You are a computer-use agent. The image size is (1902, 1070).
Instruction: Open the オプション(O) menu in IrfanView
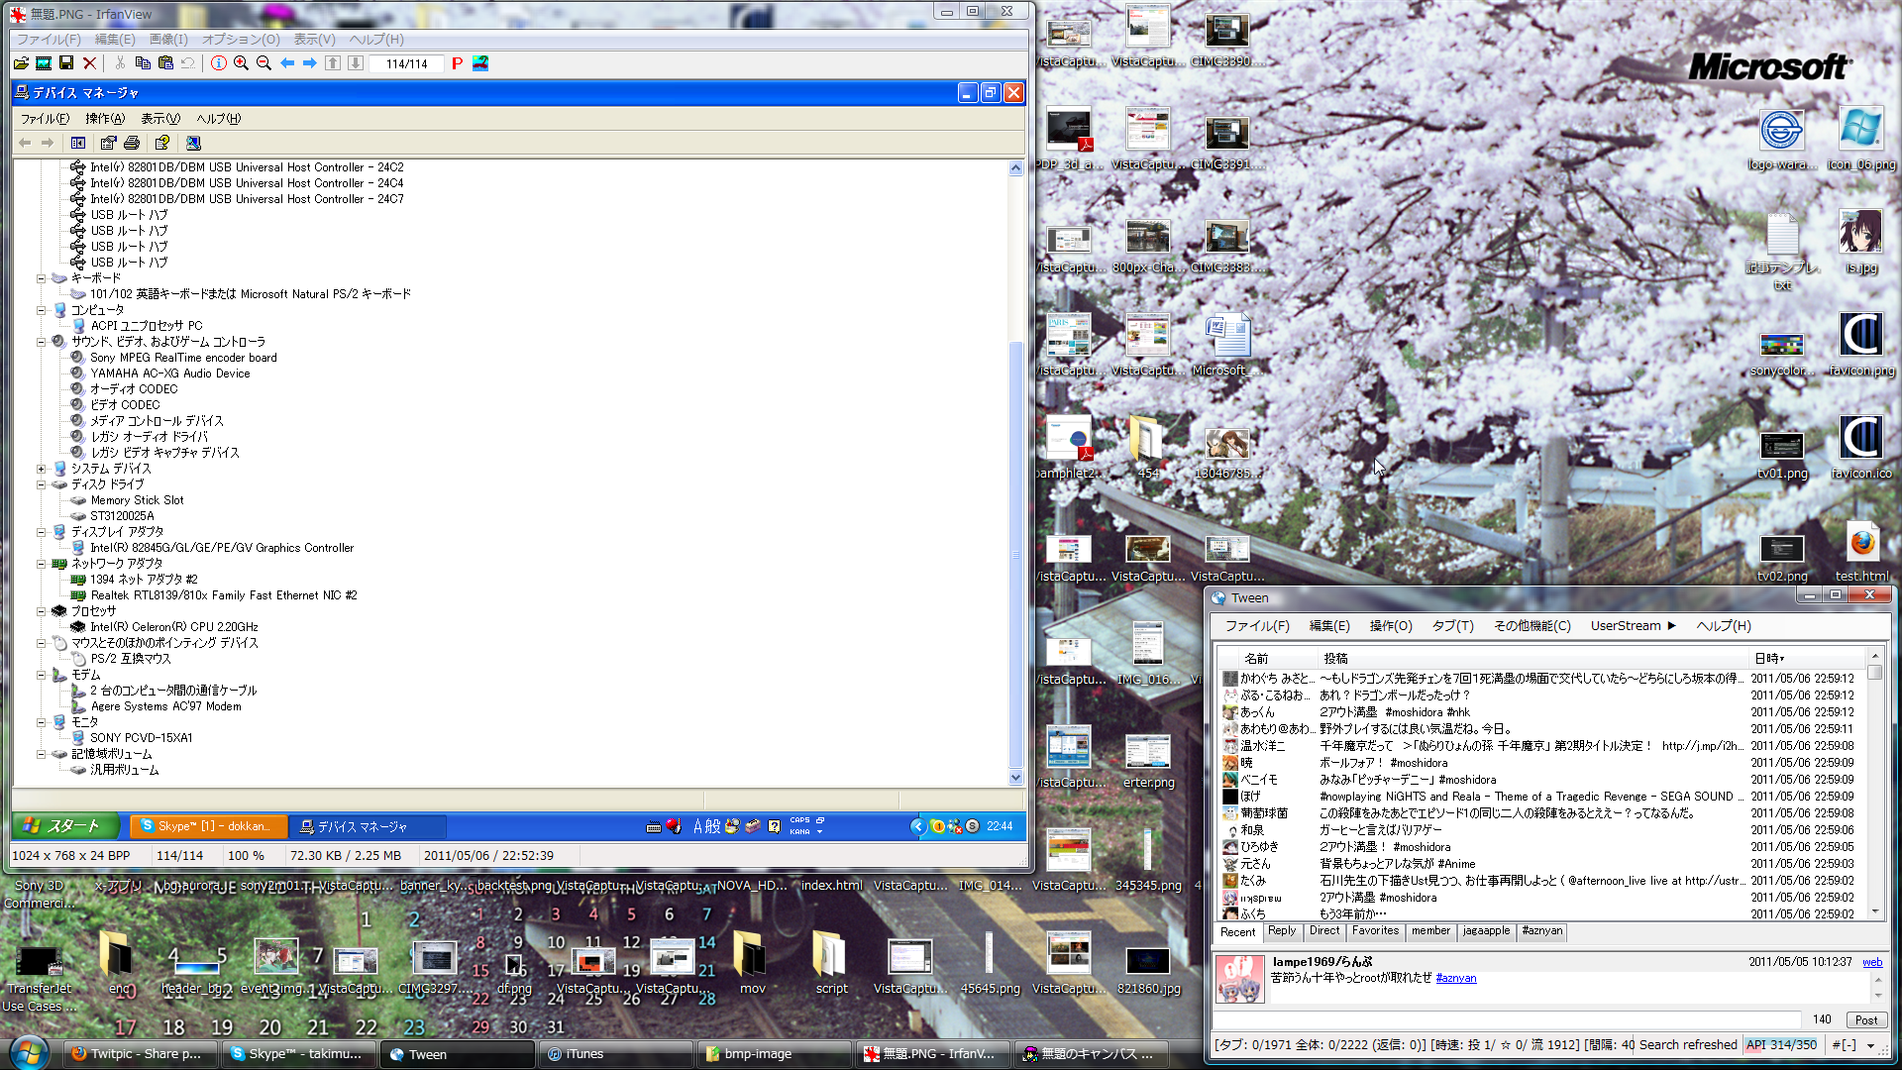click(241, 40)
